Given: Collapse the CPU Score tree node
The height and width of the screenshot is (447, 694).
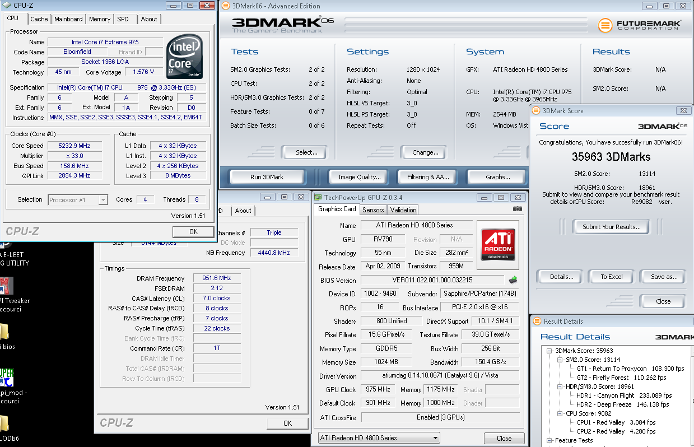Looking at the screenshot, I should click(x=560, y=413).
